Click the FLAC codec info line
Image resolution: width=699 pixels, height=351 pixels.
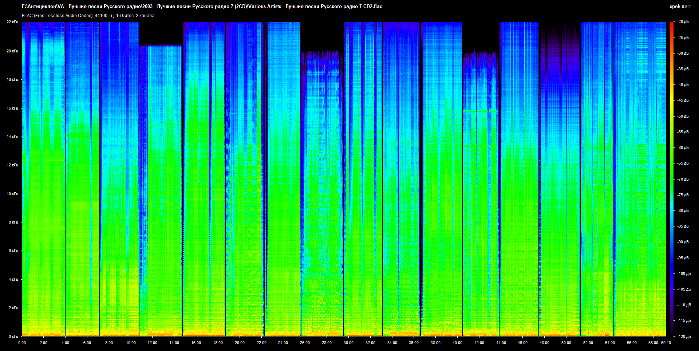point(88,16)
